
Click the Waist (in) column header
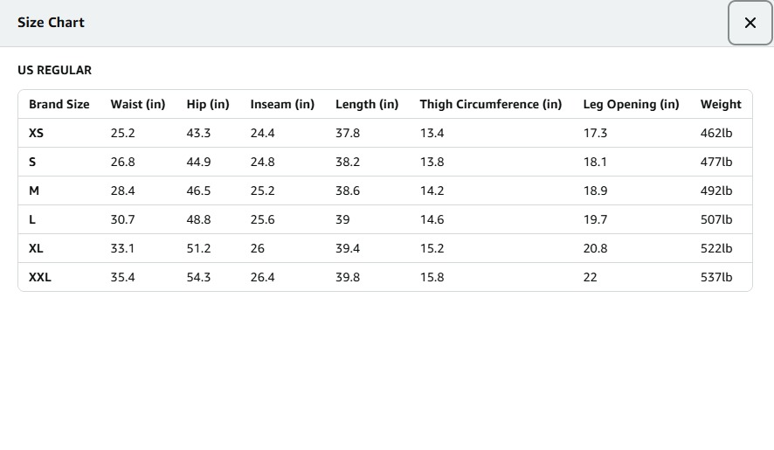click(137, 104)
